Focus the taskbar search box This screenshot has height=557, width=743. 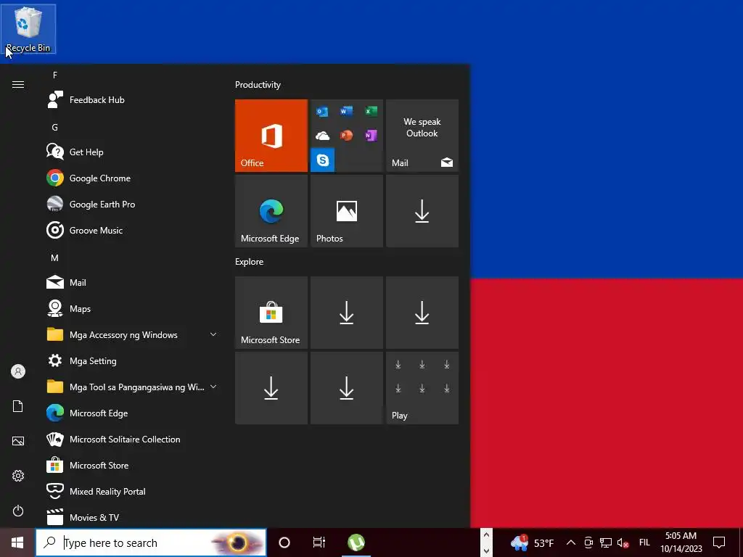151,542
